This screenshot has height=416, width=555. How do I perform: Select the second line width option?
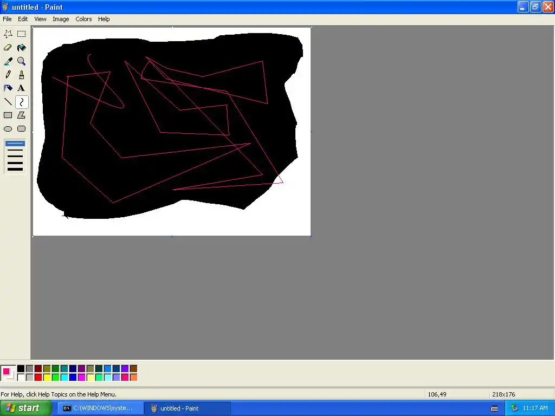(x=15, y=150)
